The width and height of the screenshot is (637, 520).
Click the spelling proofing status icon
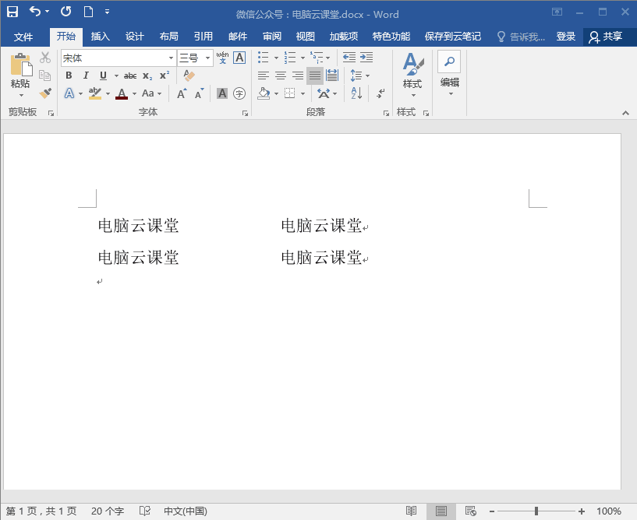[144, 511]
